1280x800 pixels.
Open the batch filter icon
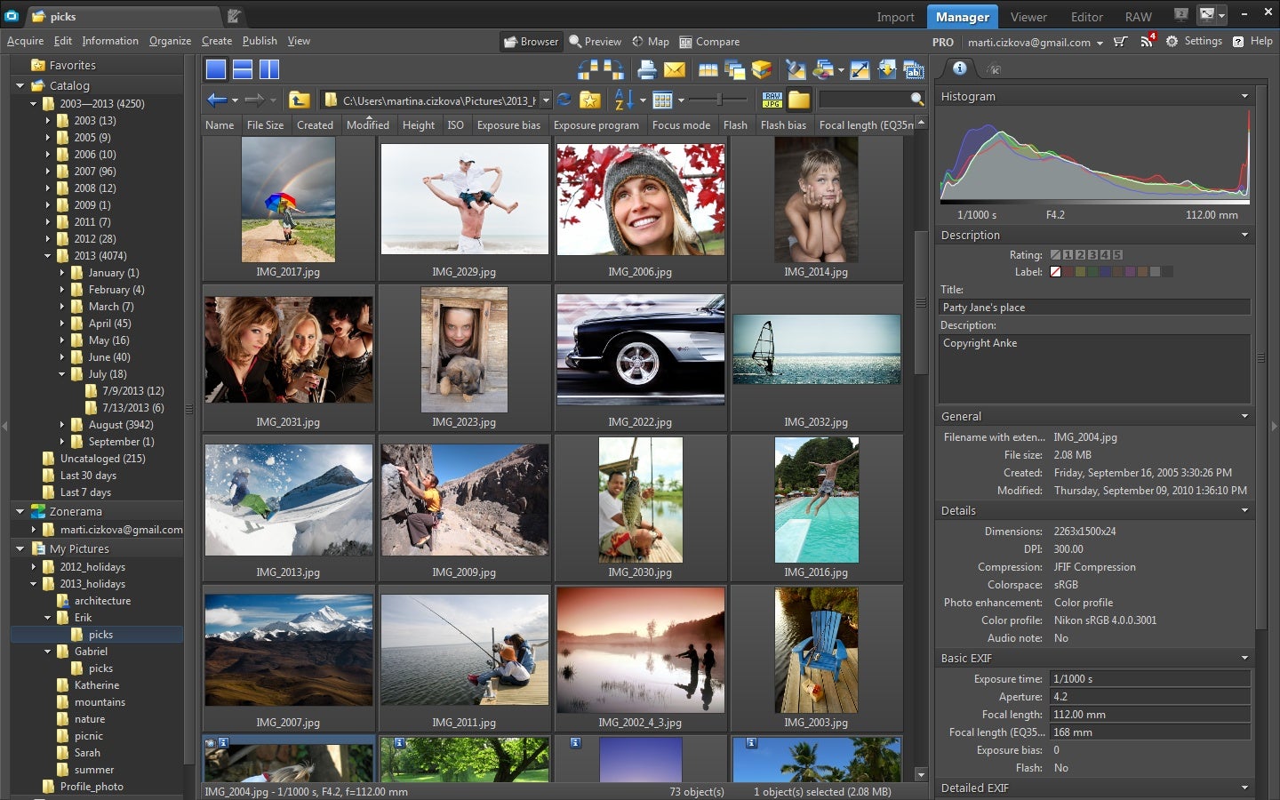point(735,69)
